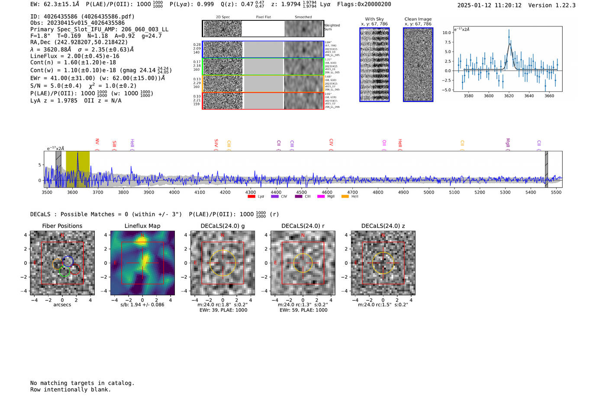Click the 'LineFlux = 2.00(±0.45)e-16' line
This screenshot has height=413, width=606.
75,56
